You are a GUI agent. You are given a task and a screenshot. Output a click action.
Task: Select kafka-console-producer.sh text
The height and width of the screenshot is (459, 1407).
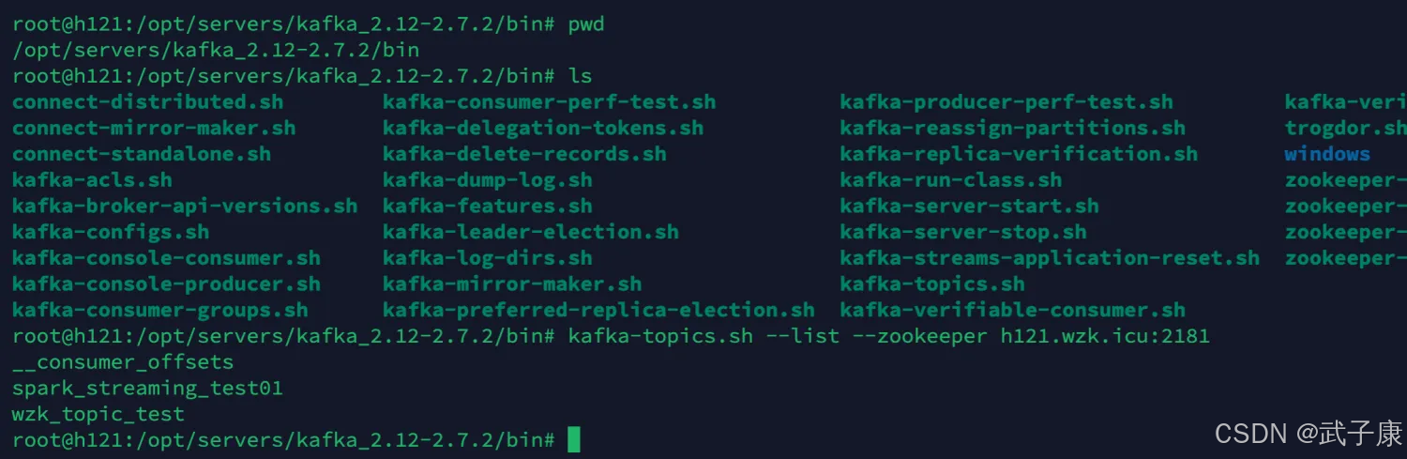[166, 284]
